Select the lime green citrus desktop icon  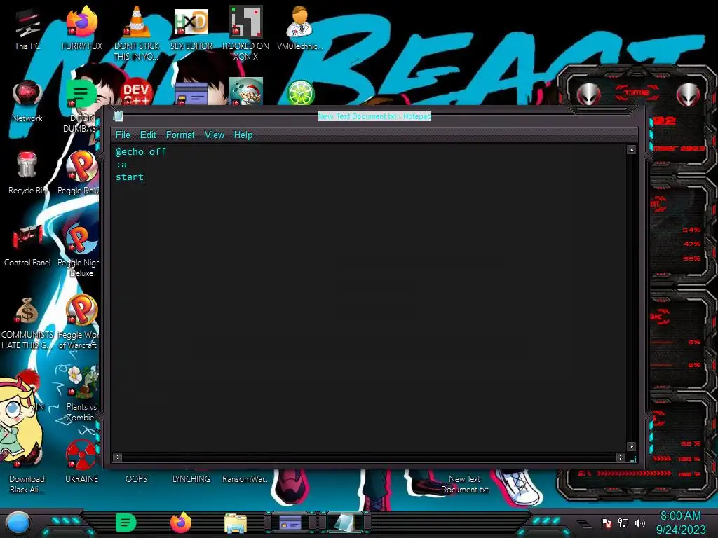300,93
